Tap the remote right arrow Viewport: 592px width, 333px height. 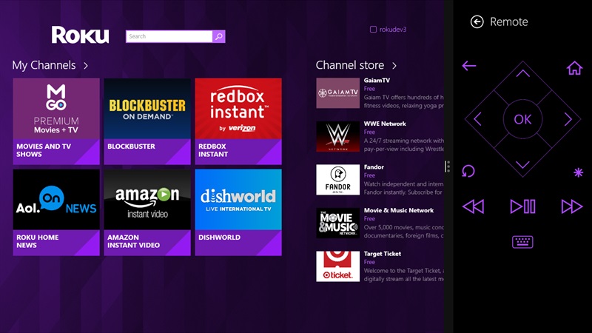tap(568, 119)
